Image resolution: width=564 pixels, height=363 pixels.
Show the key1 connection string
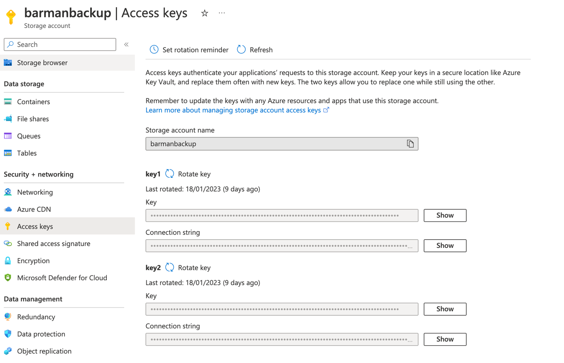(445, 246)
